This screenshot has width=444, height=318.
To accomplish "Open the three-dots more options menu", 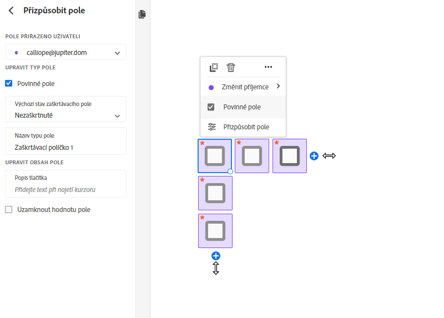I will click(x=268, y=67).
